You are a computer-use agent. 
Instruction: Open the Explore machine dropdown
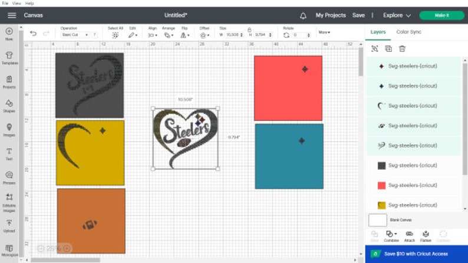click(x=397, y=15)
